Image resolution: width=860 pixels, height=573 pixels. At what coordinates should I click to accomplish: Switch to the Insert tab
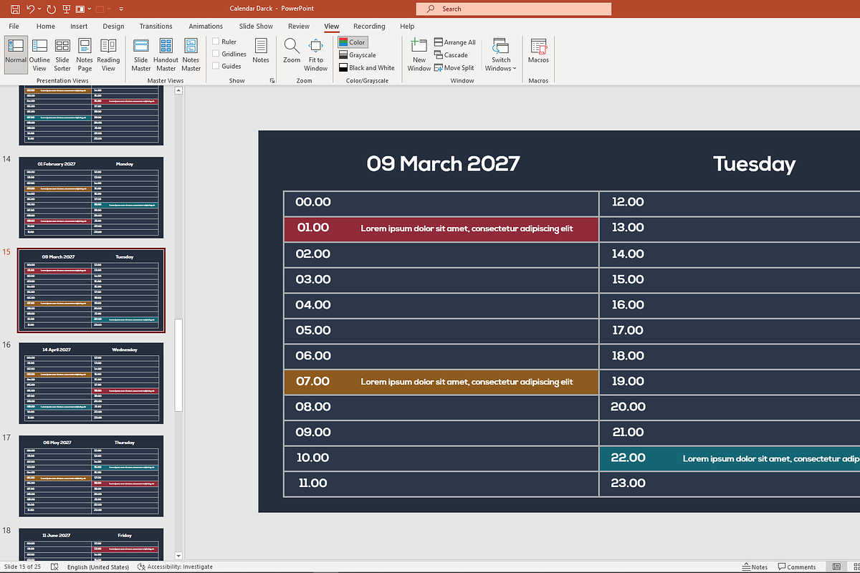click(79, 27)
